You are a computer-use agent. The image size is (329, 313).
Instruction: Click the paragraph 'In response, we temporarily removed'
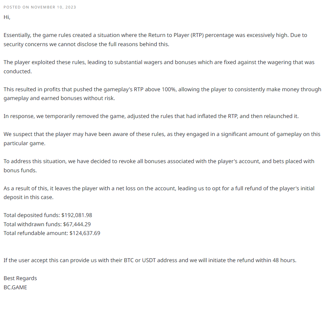point(151,116)
